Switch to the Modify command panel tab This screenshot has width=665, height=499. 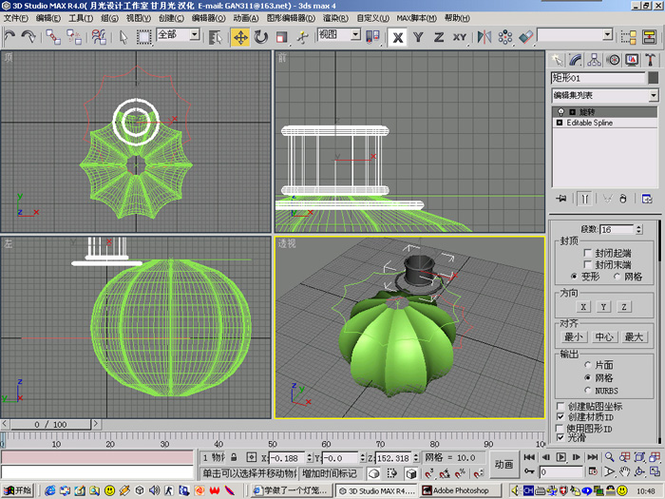click(x=575, y=60)
